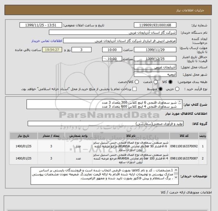218x211 pixels.
Task: Click the announcement date field 1399/11/25 - 13:51
Action: (x=41, y=25)
